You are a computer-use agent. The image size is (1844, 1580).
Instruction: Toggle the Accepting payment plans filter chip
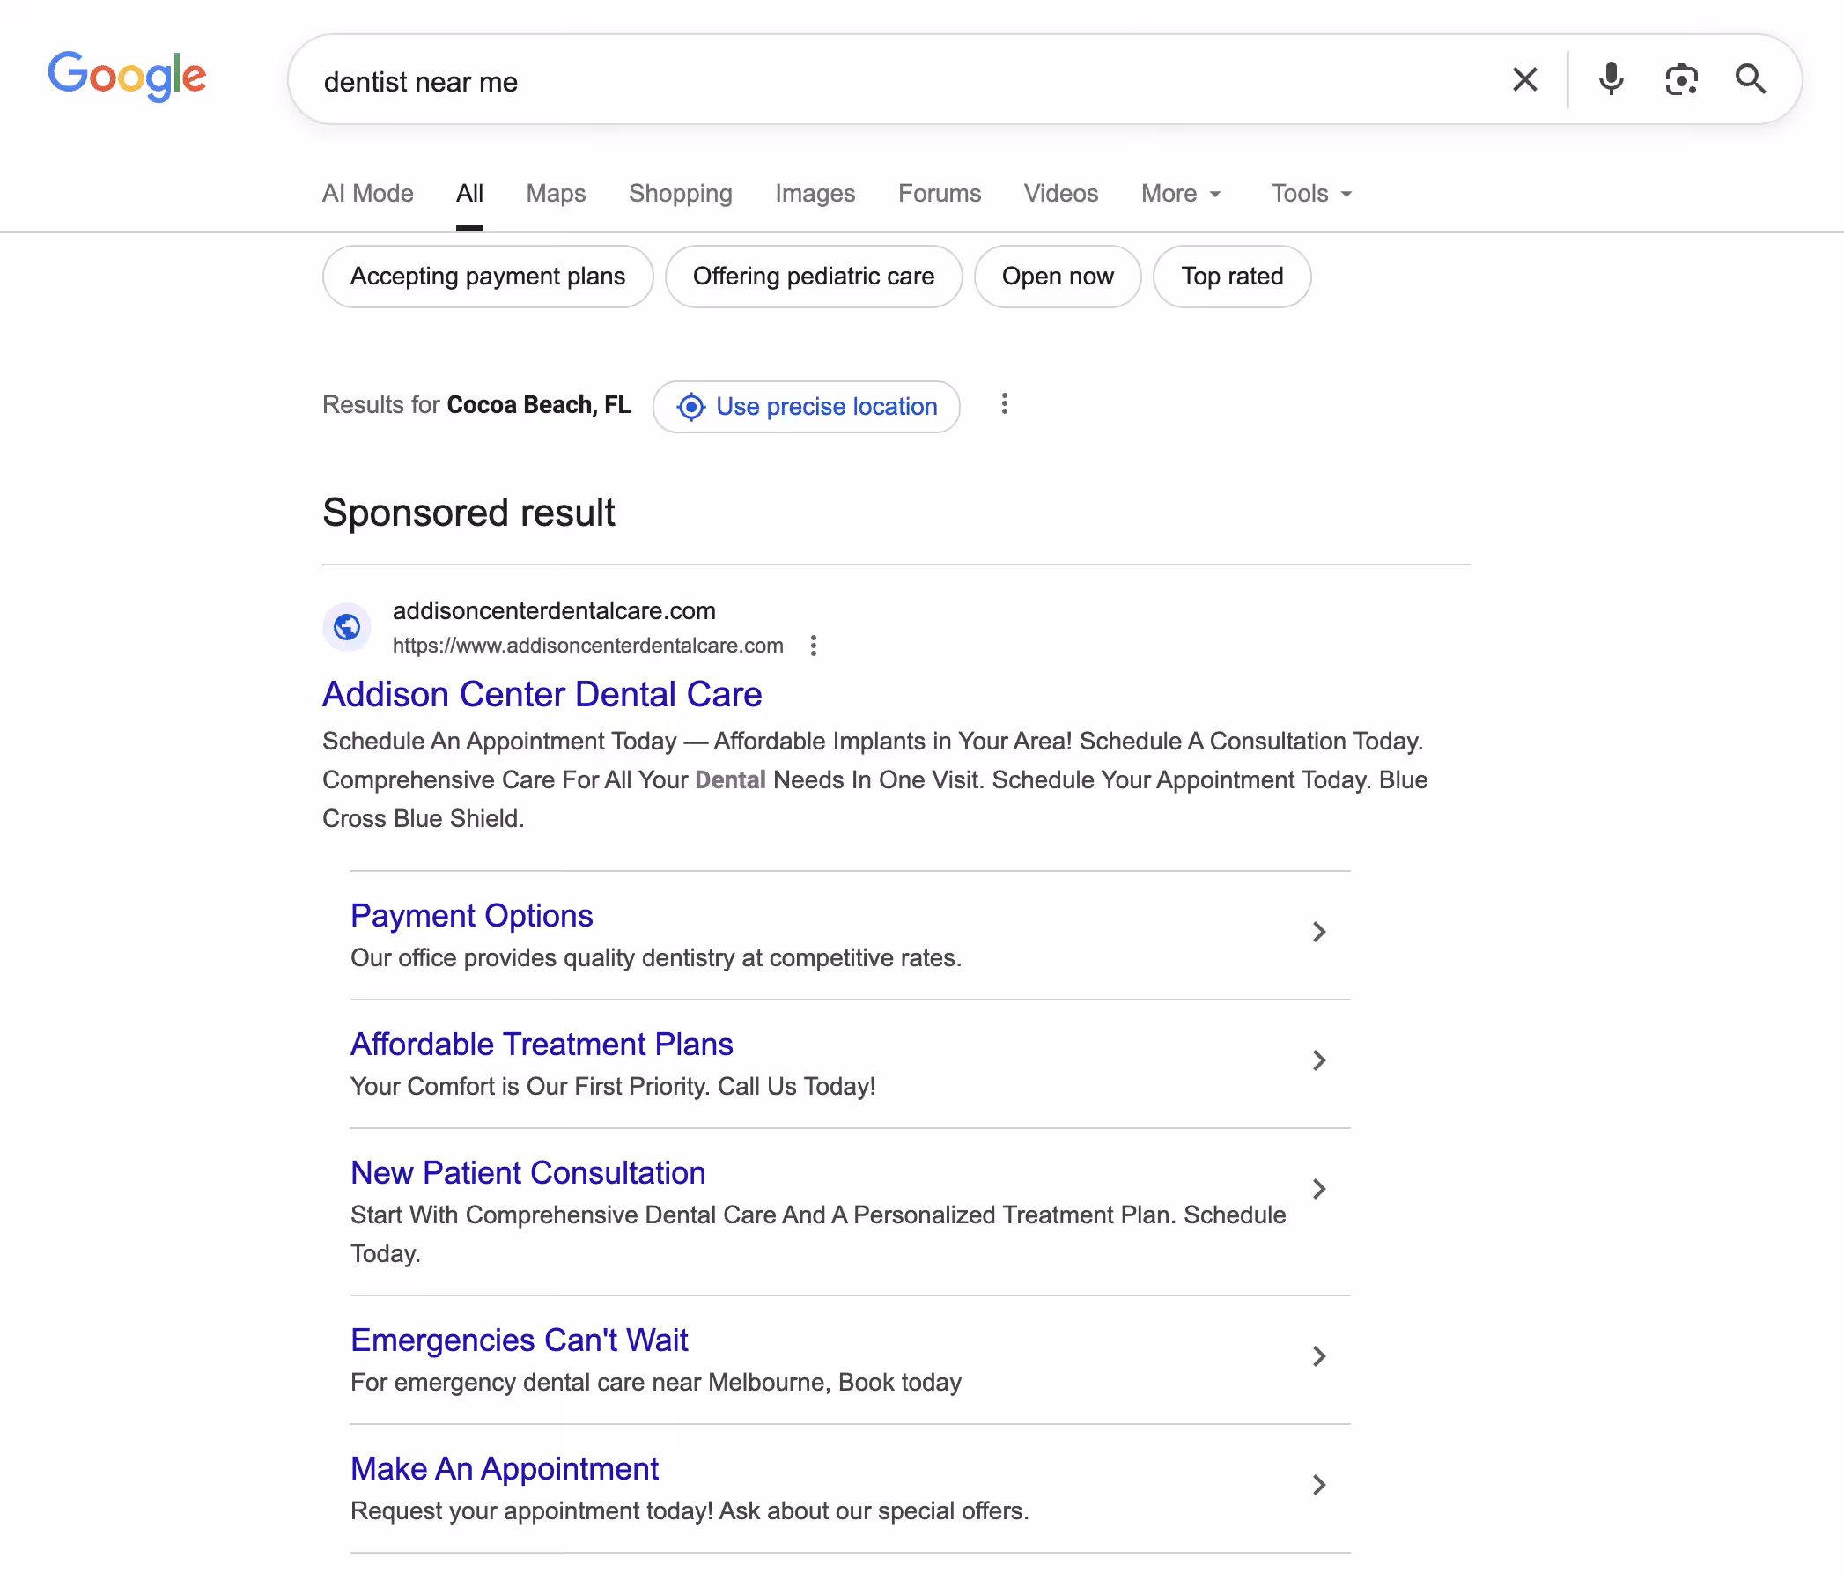488,277
